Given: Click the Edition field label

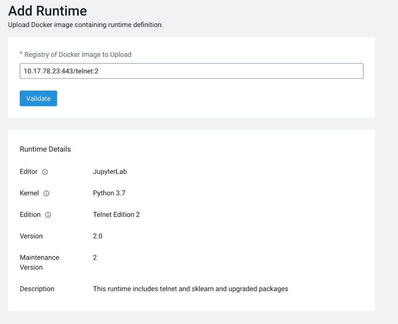Looking at the screenshot, I should pos(30,215).
